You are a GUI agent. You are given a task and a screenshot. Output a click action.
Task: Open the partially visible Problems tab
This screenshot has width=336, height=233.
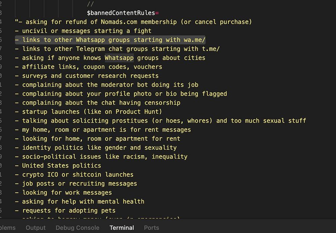pos(7,228)
